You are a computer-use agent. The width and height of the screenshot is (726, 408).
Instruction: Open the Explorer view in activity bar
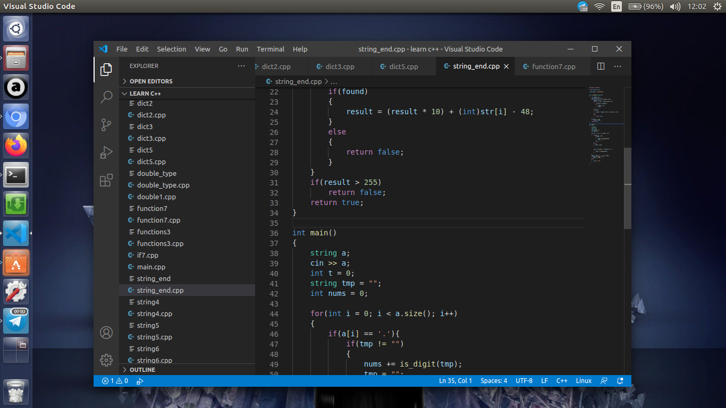point(106,69)
